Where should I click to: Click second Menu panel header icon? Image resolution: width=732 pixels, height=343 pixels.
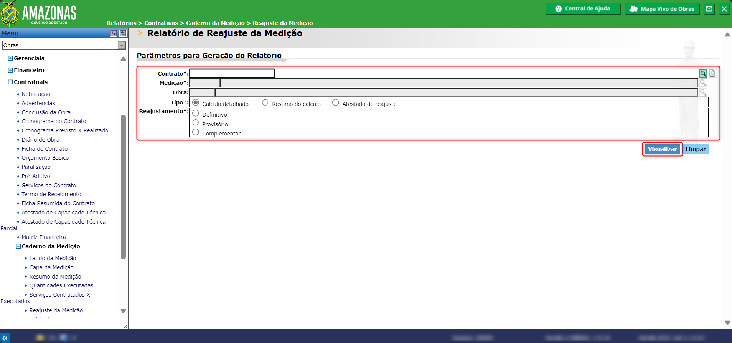(x=123, y=33)
